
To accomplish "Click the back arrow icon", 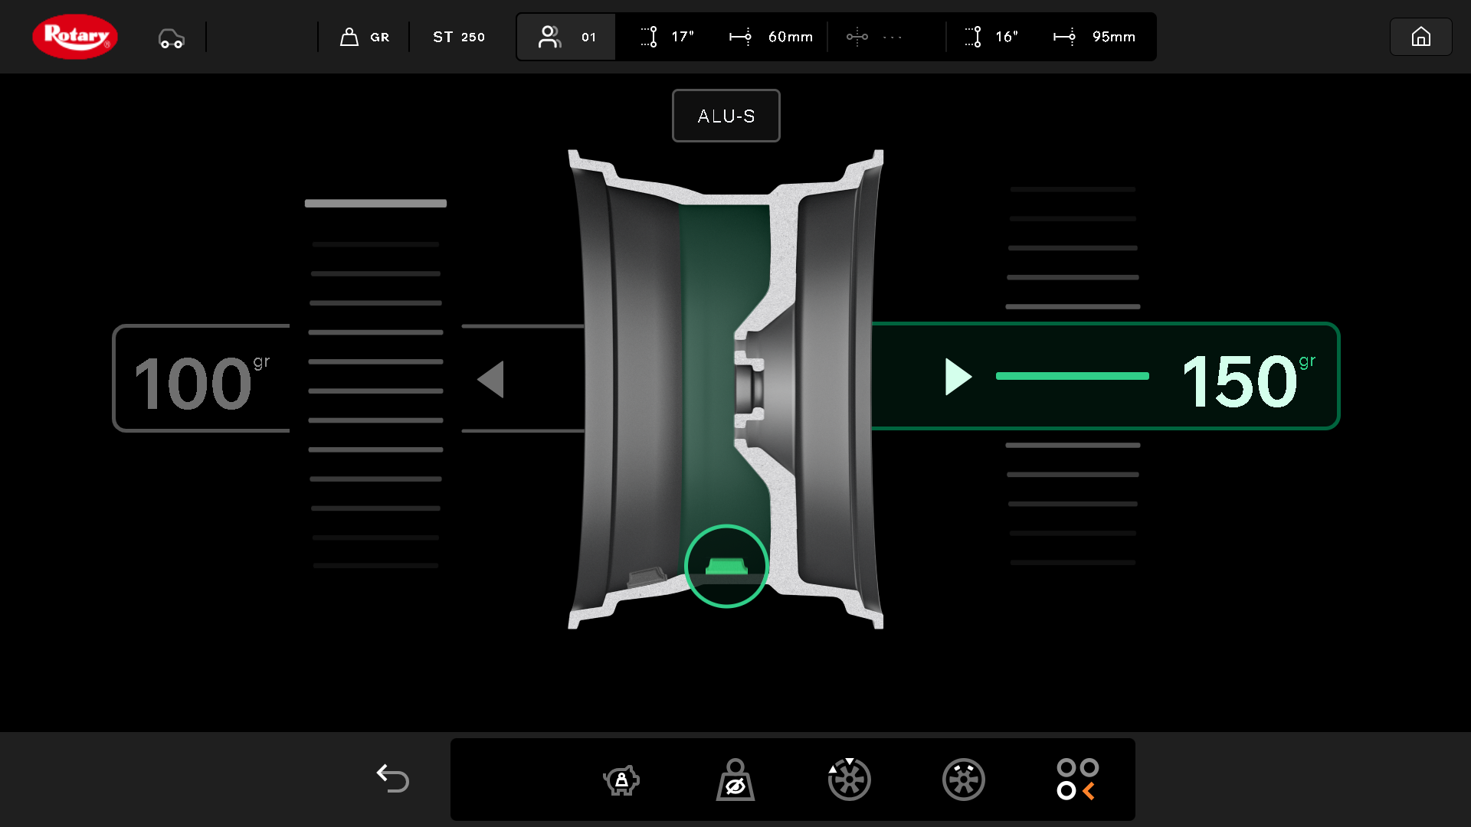I will pyautogui.click(x=392, y=778).
